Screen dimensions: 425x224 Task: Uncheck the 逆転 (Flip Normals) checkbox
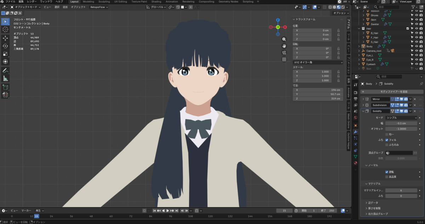(x=387, y=172)
